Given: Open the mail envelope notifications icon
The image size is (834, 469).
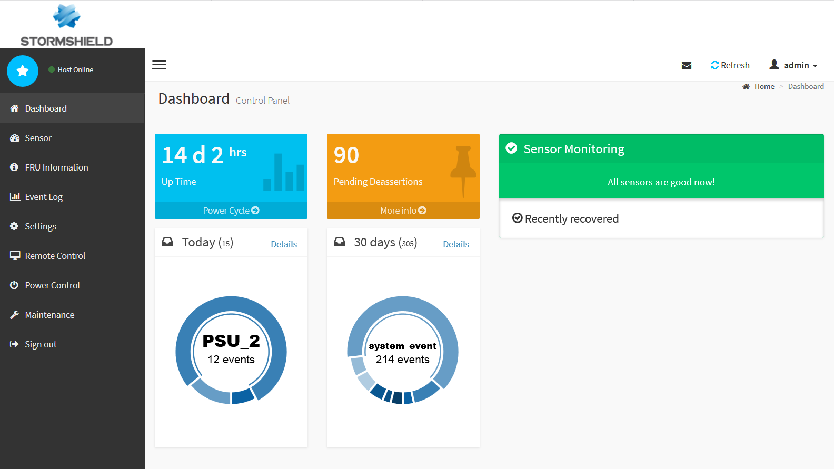Looking at the screenshot, I should (686, 65).
